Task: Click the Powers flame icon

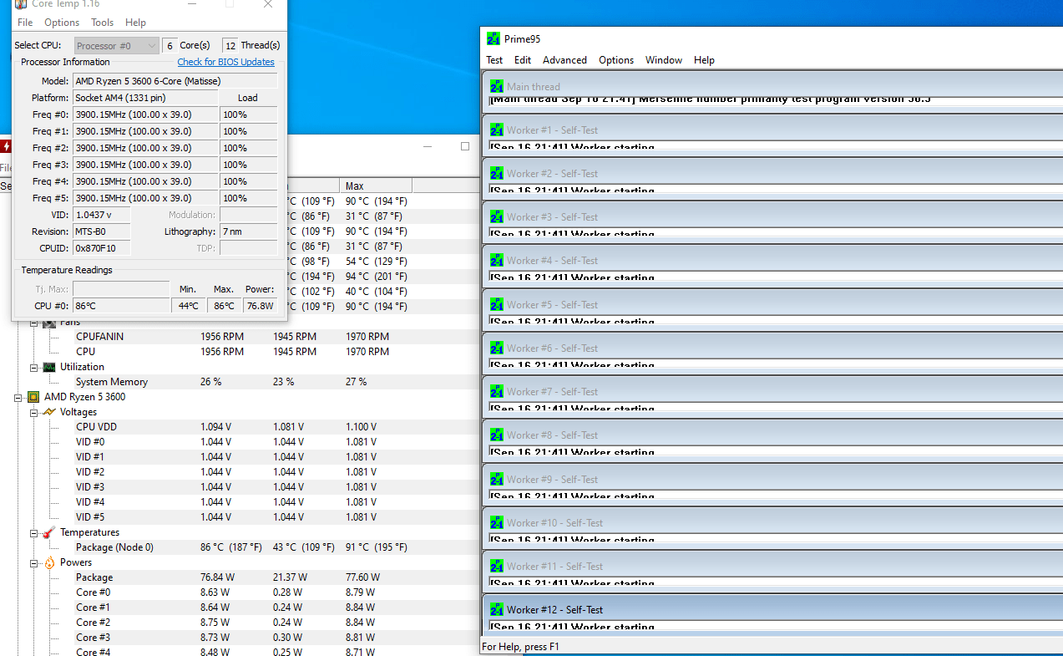Action: [x=49, y=562]
